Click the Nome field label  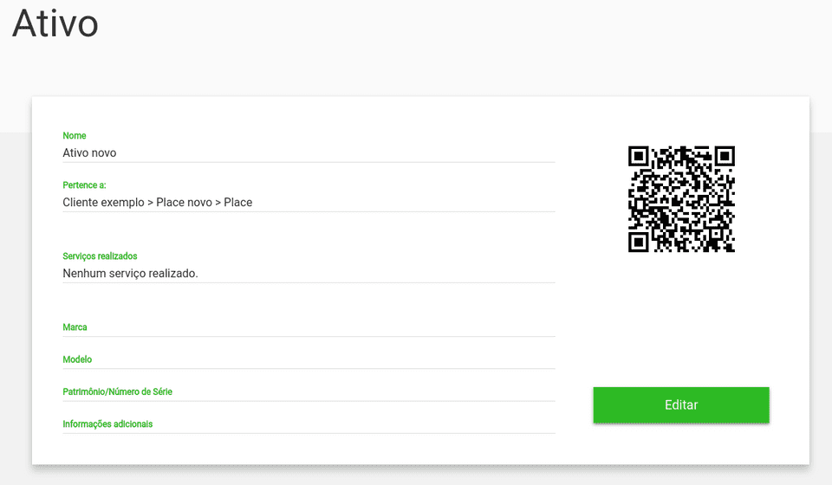click(x=75, y=136)
